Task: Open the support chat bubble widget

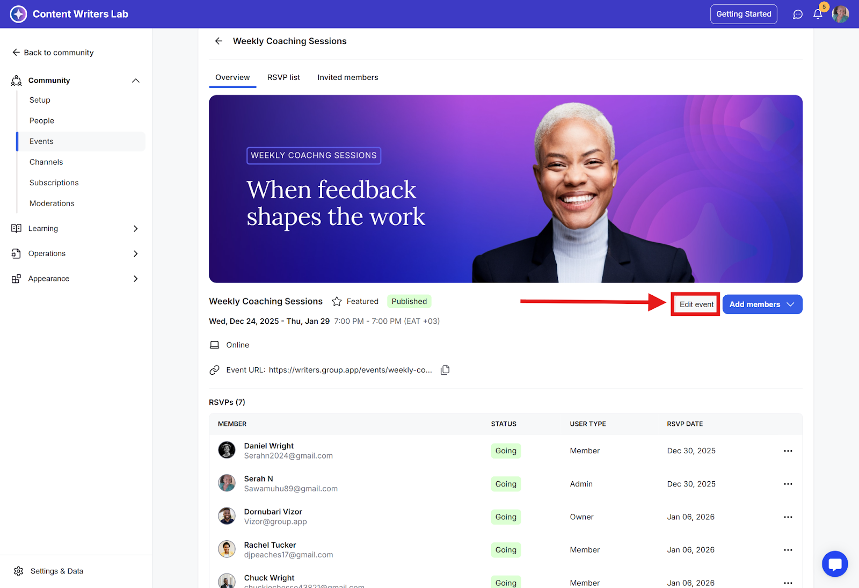Action: 835,564
